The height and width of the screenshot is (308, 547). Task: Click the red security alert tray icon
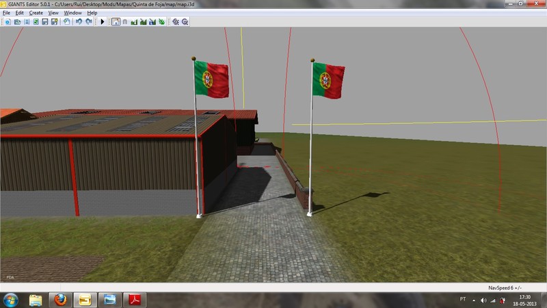pyautogui.click(x=503, y=300)
